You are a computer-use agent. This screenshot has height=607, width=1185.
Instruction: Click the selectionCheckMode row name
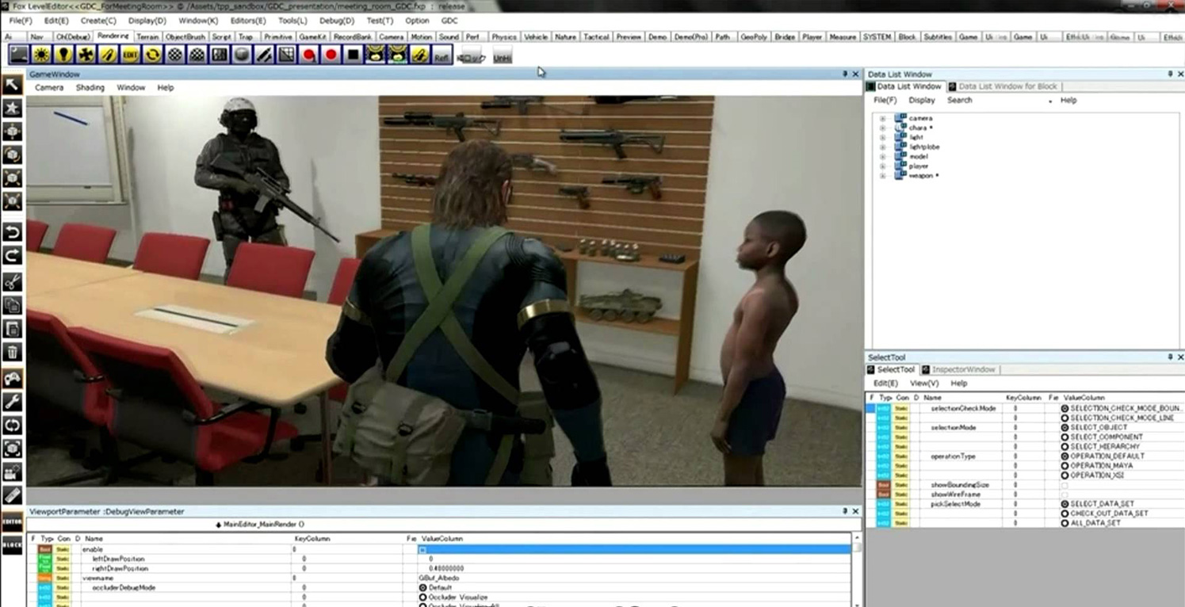pyautogui.click(x=963, y=409)
